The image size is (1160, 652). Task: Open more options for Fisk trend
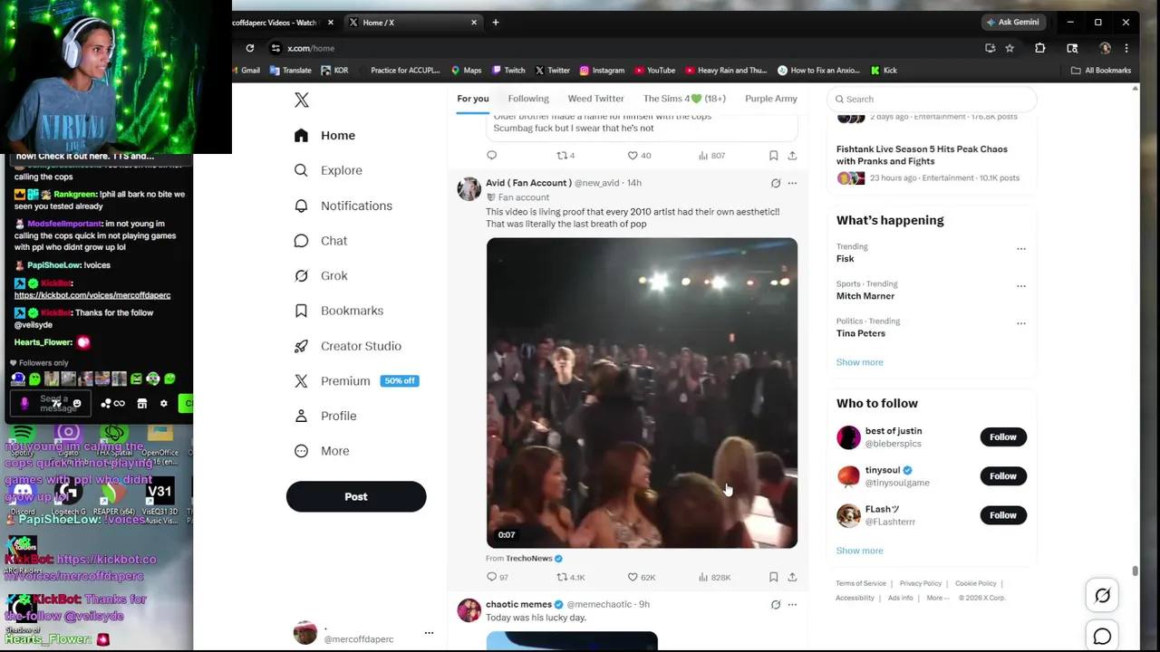click(1021, 248)
